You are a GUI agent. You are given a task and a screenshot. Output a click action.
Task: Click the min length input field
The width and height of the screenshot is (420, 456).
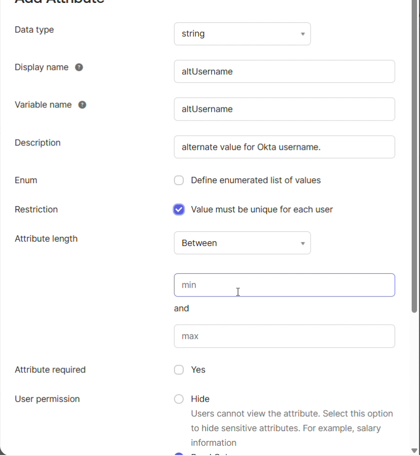click(x=284, y=285)
